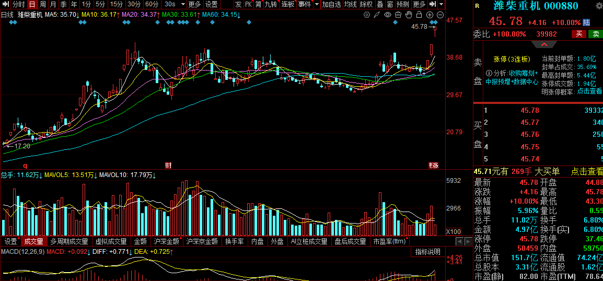This screenshot has height=281, width=603.
Task: Open 发 toolbar item
Action: pyautogui.click(x=238, y=5)
